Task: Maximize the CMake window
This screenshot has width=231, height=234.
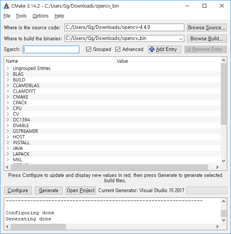Action: click(x=204, y=6)
